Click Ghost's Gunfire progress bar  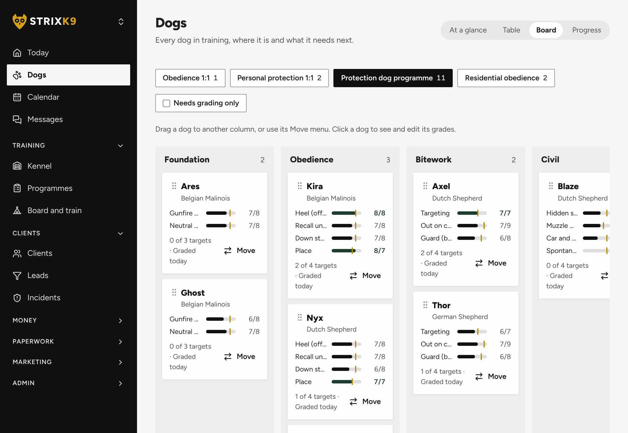point(221,319)
